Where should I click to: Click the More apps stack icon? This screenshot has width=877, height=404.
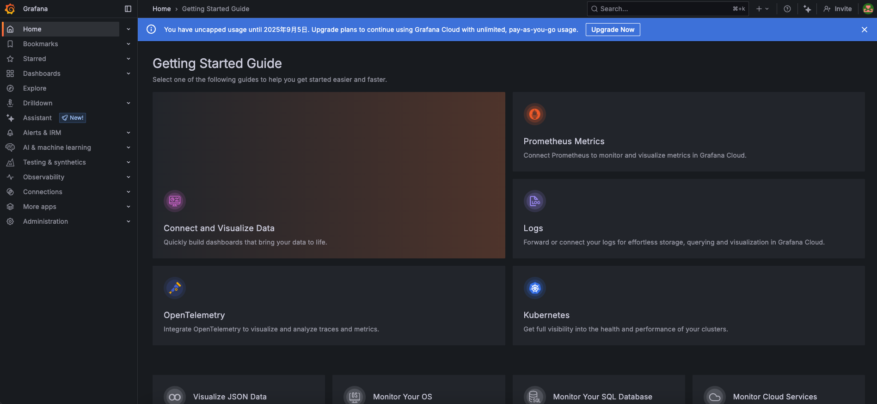[10, 207]
